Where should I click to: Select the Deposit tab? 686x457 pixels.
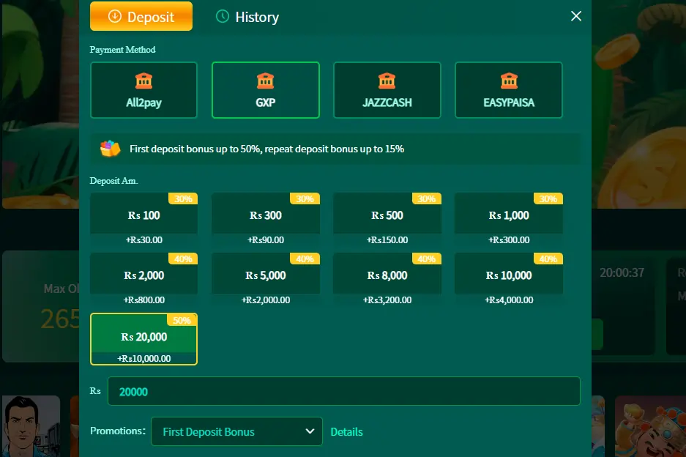tap(141, 15)
